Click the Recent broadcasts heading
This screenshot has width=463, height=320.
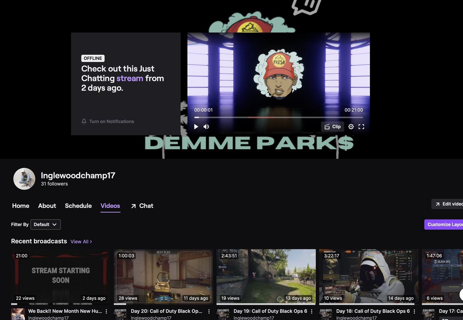(x=39, y=241)
